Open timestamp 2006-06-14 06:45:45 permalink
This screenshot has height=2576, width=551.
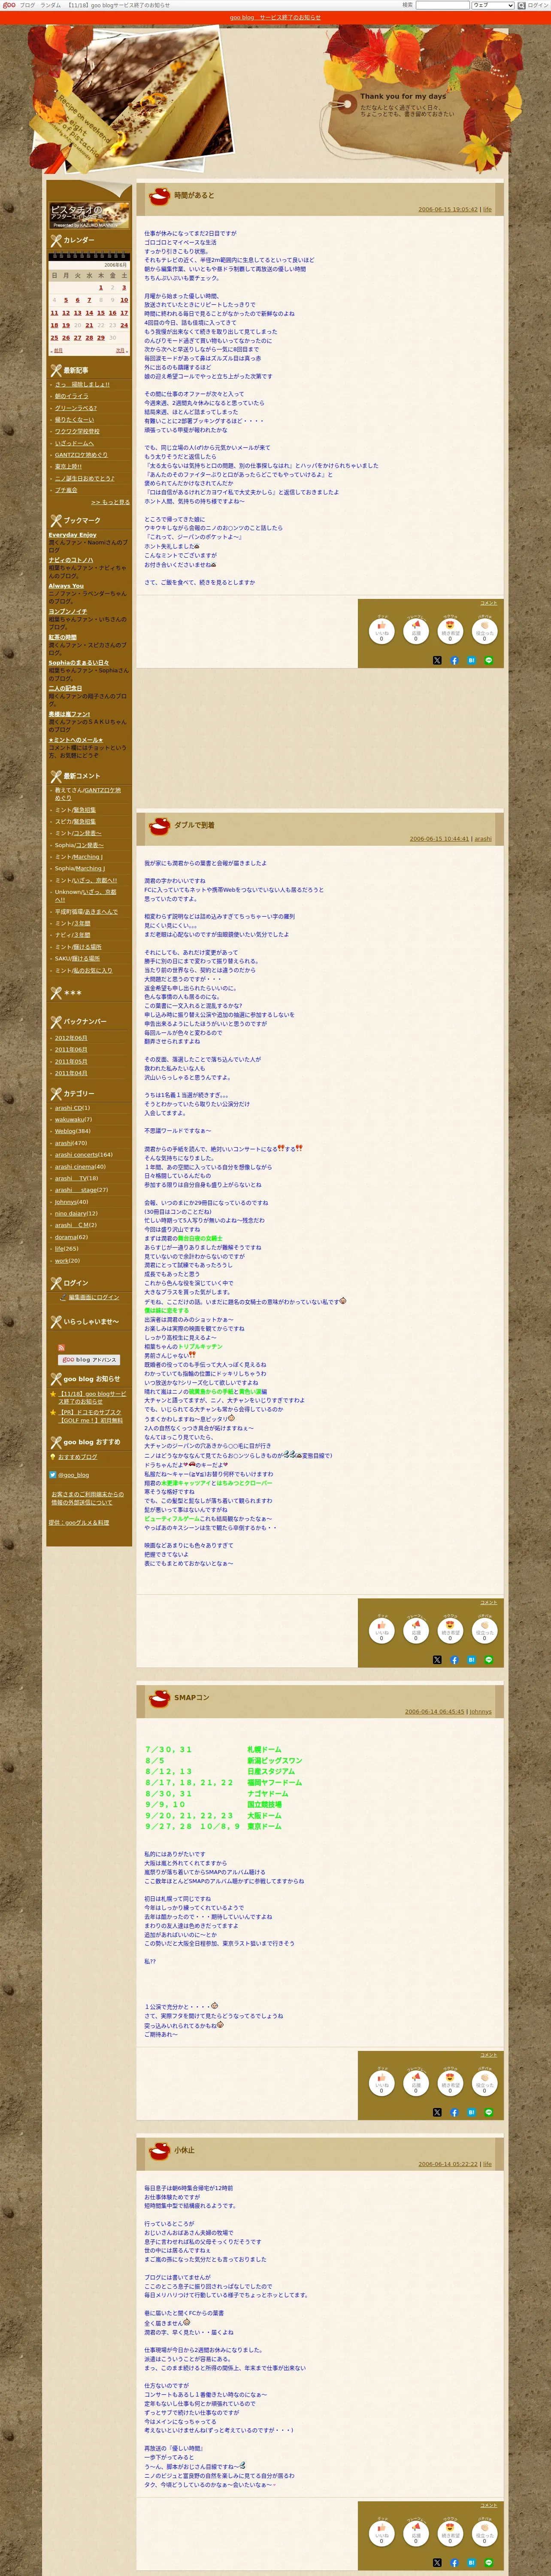[x=434, y=1712]
